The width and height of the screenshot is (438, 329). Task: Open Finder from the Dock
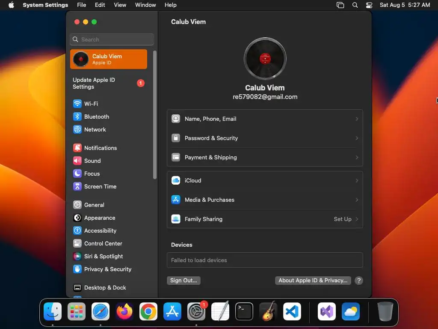pyautogui.click(x=53, y=311)
